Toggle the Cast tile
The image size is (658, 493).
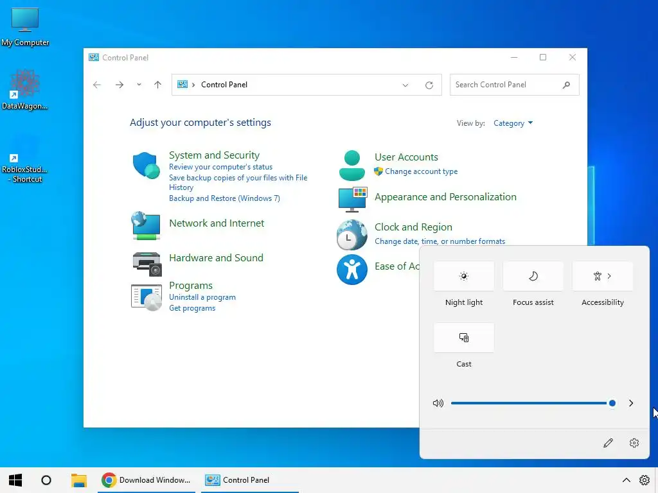[464, 338]
